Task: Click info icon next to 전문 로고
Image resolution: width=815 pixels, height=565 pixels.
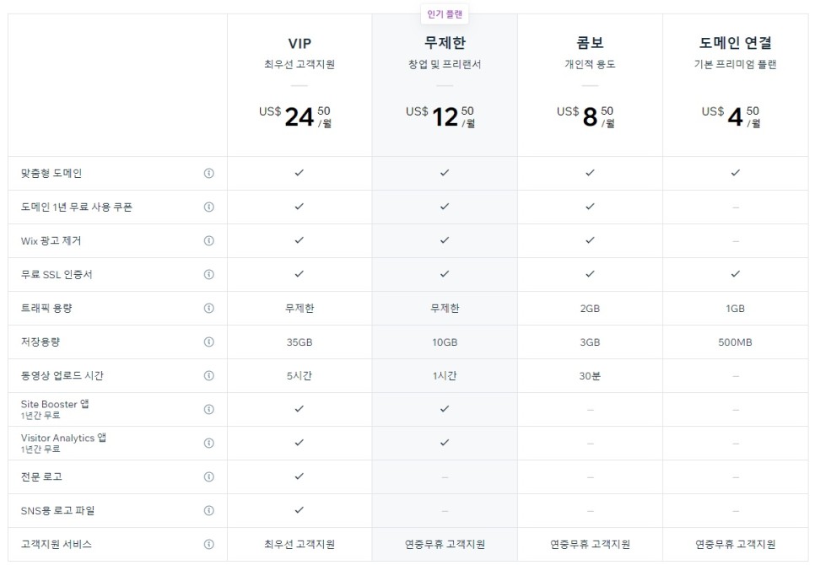Action: click(x=208, y=476)
